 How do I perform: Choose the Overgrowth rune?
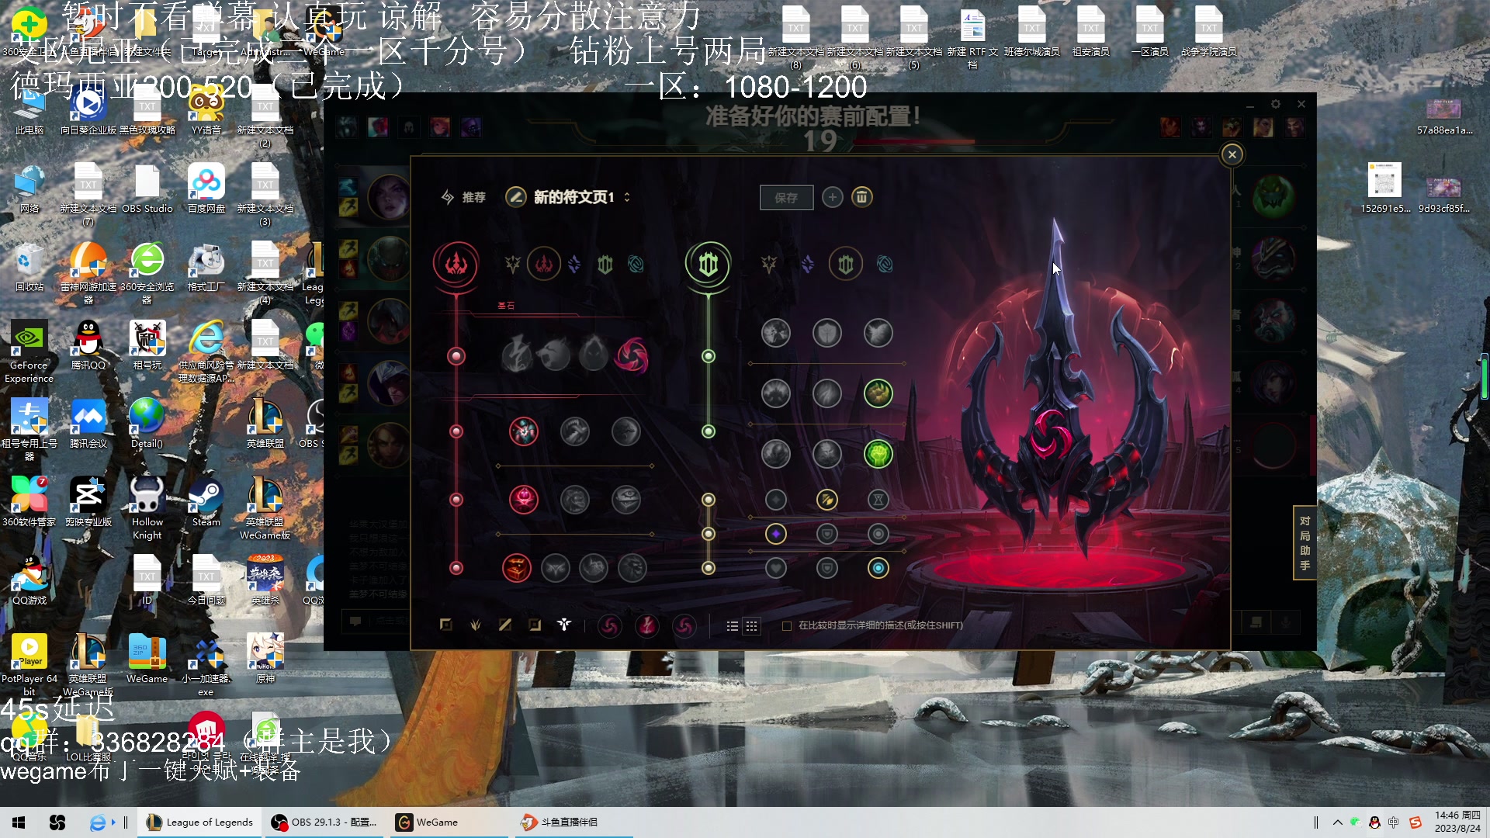tap(775, 454)
